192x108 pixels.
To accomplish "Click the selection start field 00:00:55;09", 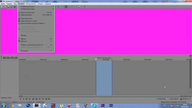I will [x=162, y=99].
